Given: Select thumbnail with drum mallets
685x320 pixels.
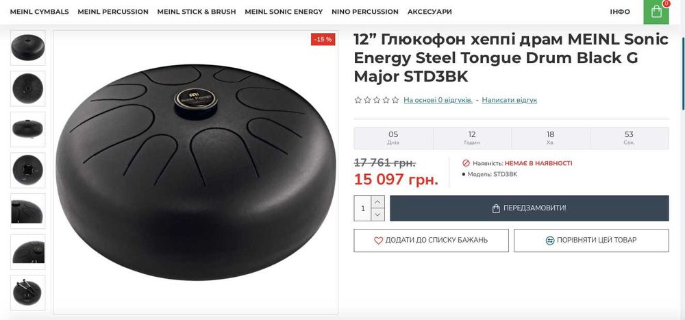Looking at the screenshot, I should tap(28, 293).
